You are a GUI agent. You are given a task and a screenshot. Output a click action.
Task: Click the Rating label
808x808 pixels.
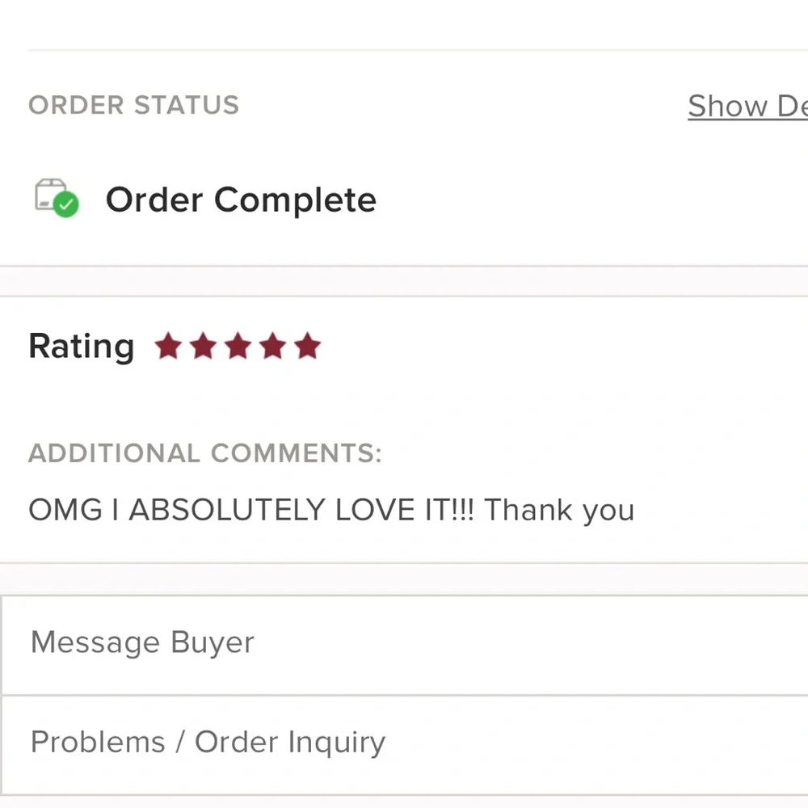click(82, 346)
